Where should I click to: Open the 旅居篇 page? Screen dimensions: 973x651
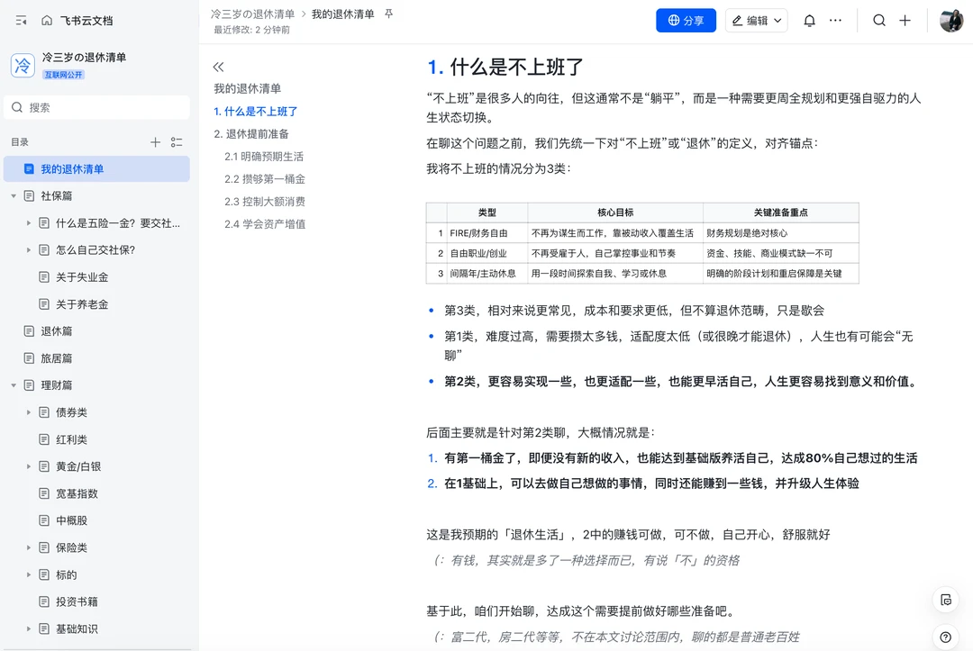(x=57, y=358)
